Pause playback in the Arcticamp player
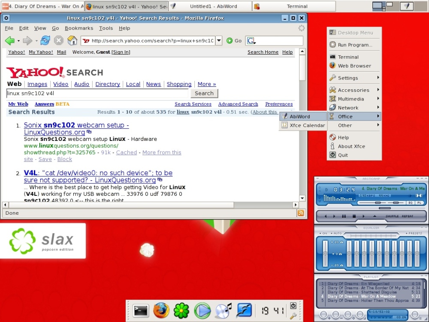429x322 pixels. 344,216
